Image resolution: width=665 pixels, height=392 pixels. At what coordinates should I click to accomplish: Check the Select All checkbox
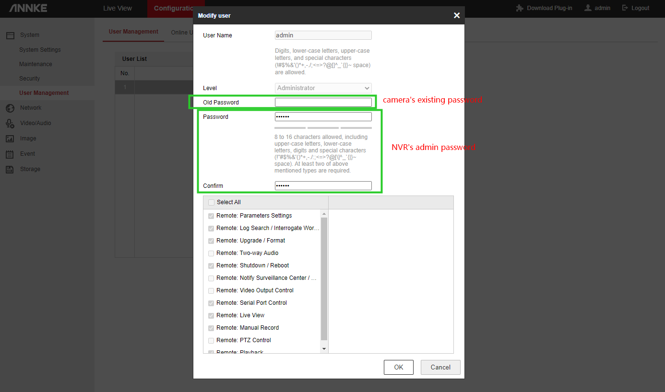click(212, 202)
